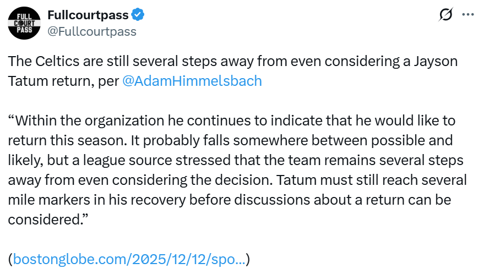The width and height of the screenshot is (484, 274).
Task: Click the Grok slashed-circle icon
Action: click(445, 15)
